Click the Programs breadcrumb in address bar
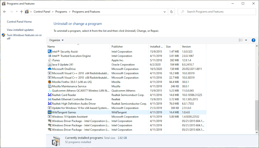Screen dimensions: 259x148 pyautogui.click(x=61, y=12)
